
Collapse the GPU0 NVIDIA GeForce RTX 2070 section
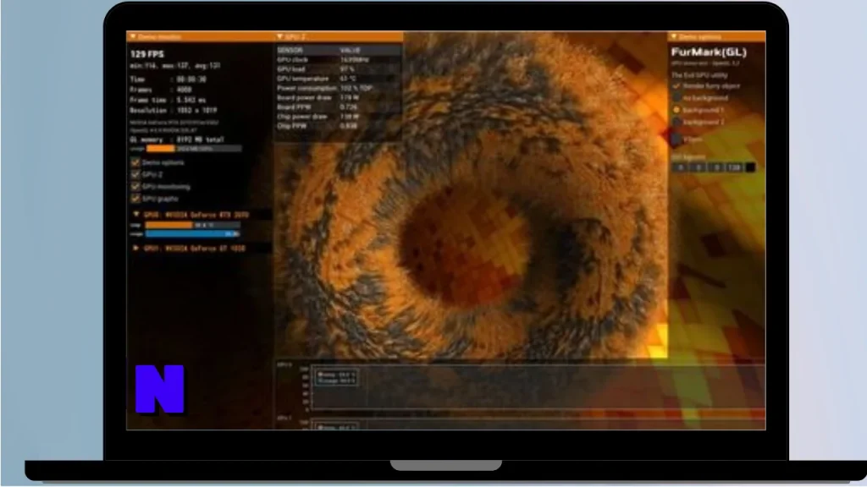(136, 214)
